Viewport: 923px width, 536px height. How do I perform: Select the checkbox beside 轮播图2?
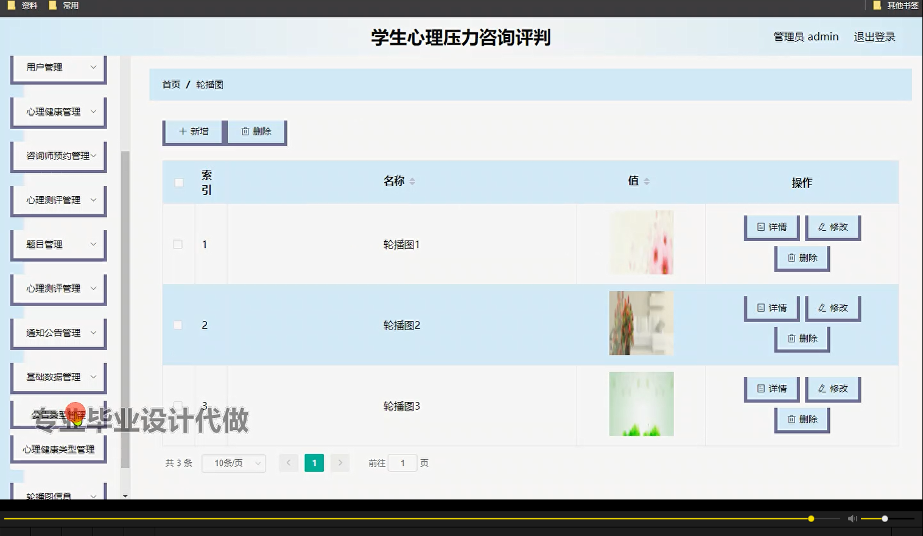(x=178, y=325)
